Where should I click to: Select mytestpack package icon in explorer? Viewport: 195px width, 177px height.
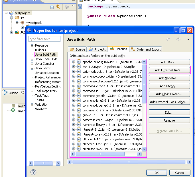[x=23, y=22]
